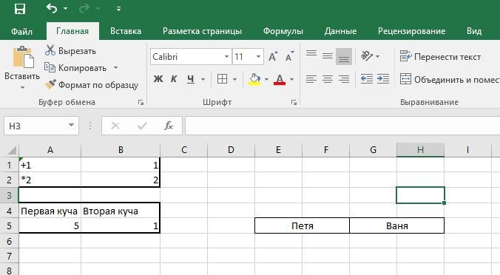Viewport: 500px width, 275px height.
Task: Toggle underline Ч formatting
Action: (x=191, y=78)
